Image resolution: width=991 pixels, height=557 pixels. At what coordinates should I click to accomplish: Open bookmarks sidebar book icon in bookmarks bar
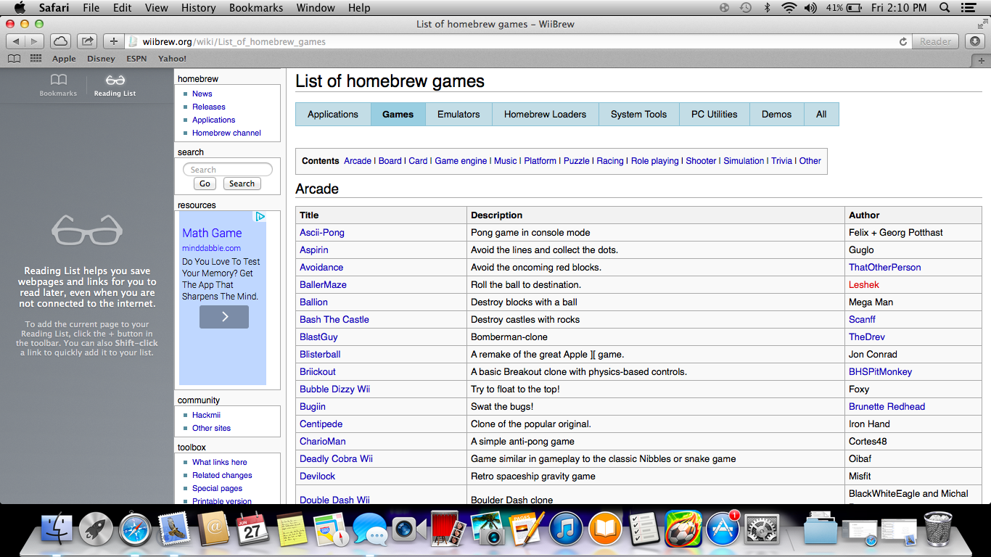click(x=14, y=59)
